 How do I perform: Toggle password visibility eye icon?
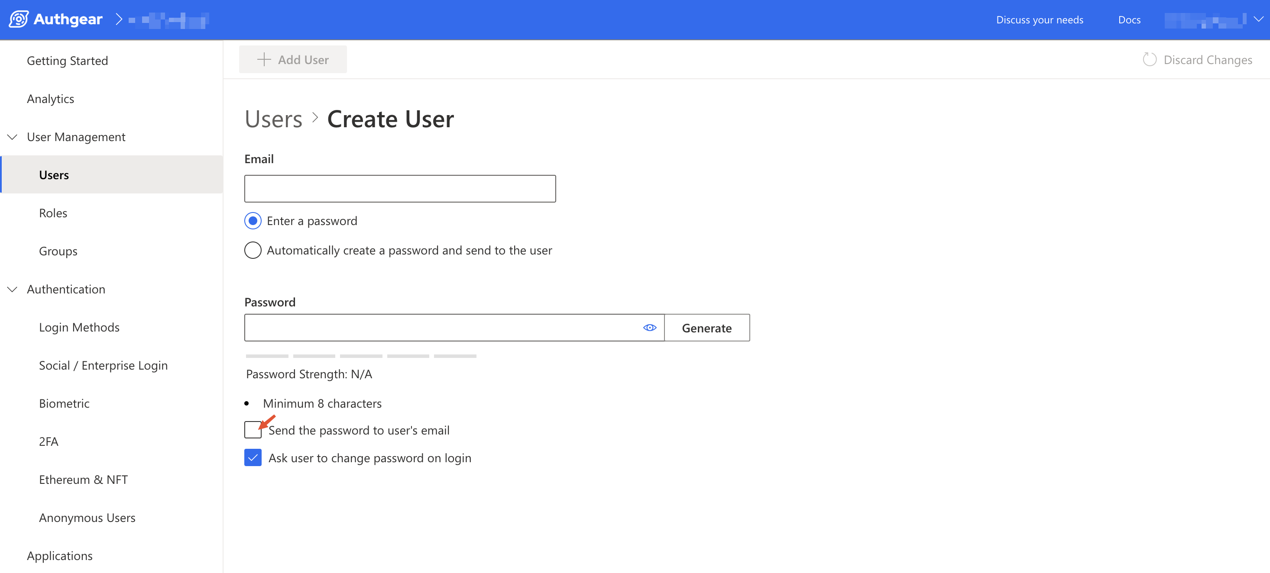click(x=649, y=328)
